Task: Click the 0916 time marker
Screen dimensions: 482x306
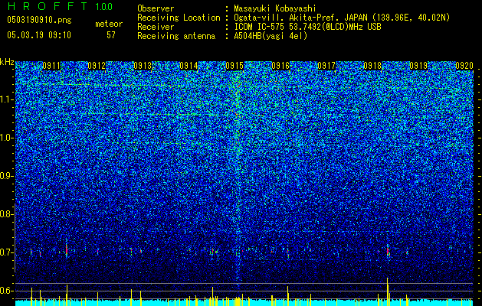Action: point(280,66)
